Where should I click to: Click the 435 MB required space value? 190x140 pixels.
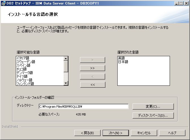coord(81,114)
